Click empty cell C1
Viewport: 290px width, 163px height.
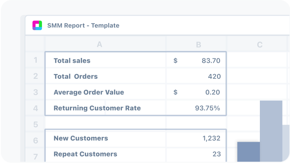[x=257, y=60]
